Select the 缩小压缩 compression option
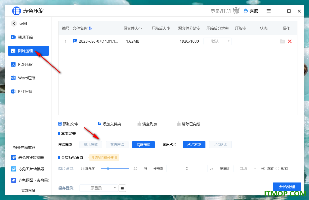The image size is (309, 200). (91, 145)
